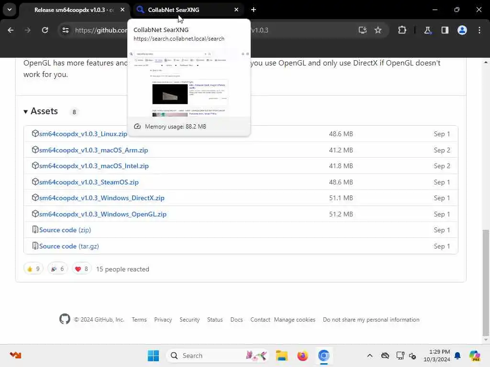This screenshot has width=490, height=367.
Task: Bookmark this page with the star icon
Action: [x=378, y=30]
